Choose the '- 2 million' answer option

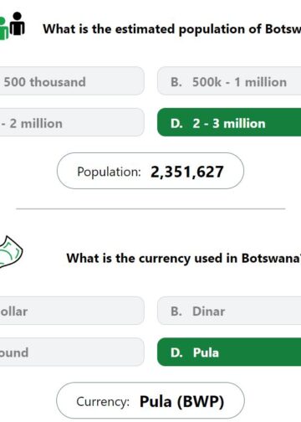click(72, 122)
